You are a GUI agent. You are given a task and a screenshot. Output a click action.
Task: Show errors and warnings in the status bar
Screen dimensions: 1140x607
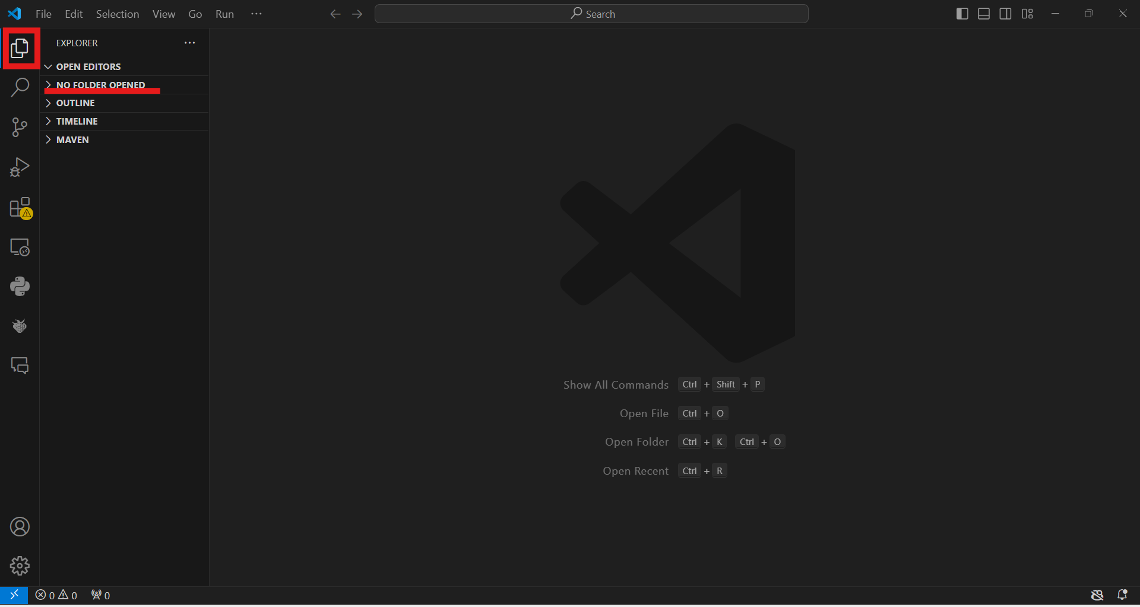(56, 595)
